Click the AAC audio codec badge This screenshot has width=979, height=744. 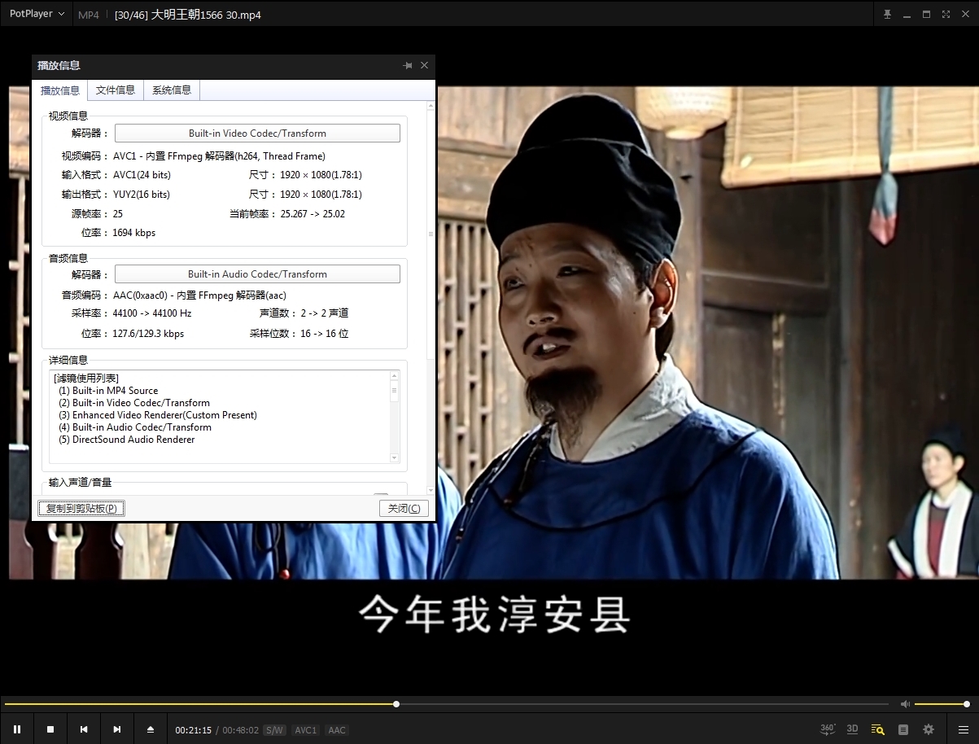point(337,730)
